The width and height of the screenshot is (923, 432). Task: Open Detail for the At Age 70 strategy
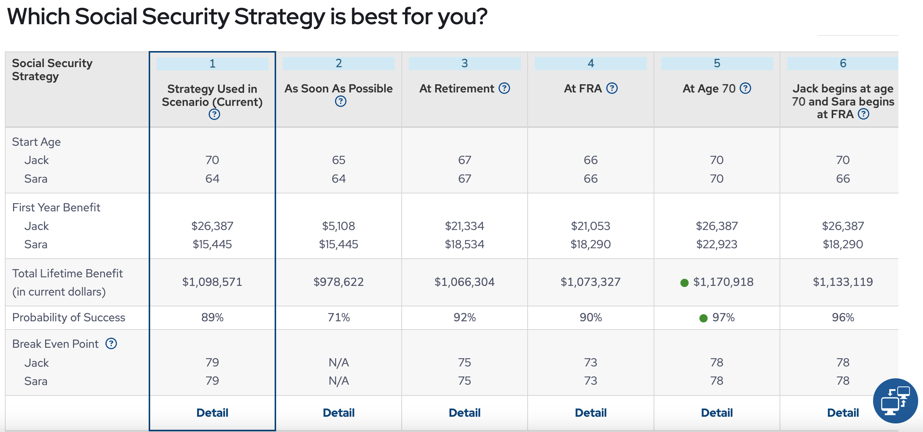tap(717, 412)
